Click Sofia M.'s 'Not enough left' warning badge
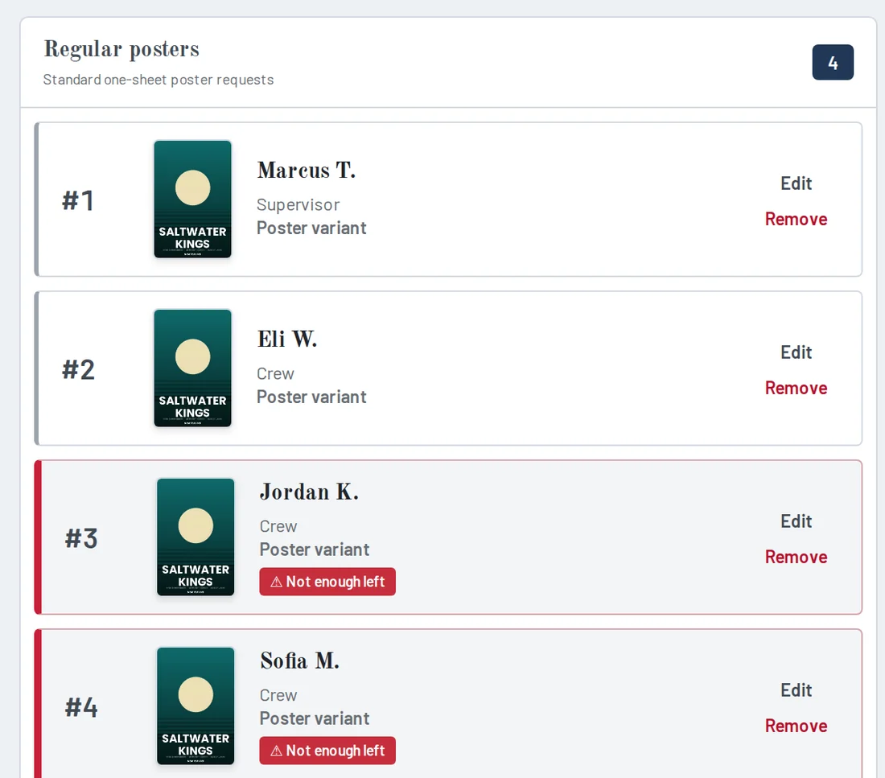The height and width of the screenshot is (778, 885). pyautogui.click(x=327, y=751)
